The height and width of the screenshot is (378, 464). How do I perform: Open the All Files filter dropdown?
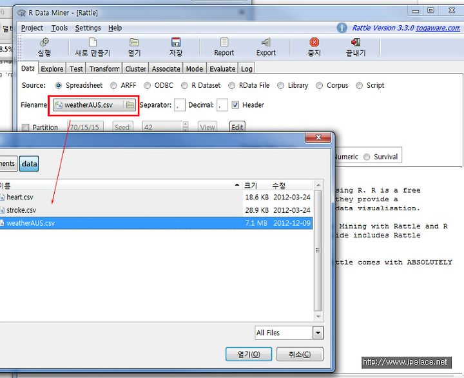[318, 333]
